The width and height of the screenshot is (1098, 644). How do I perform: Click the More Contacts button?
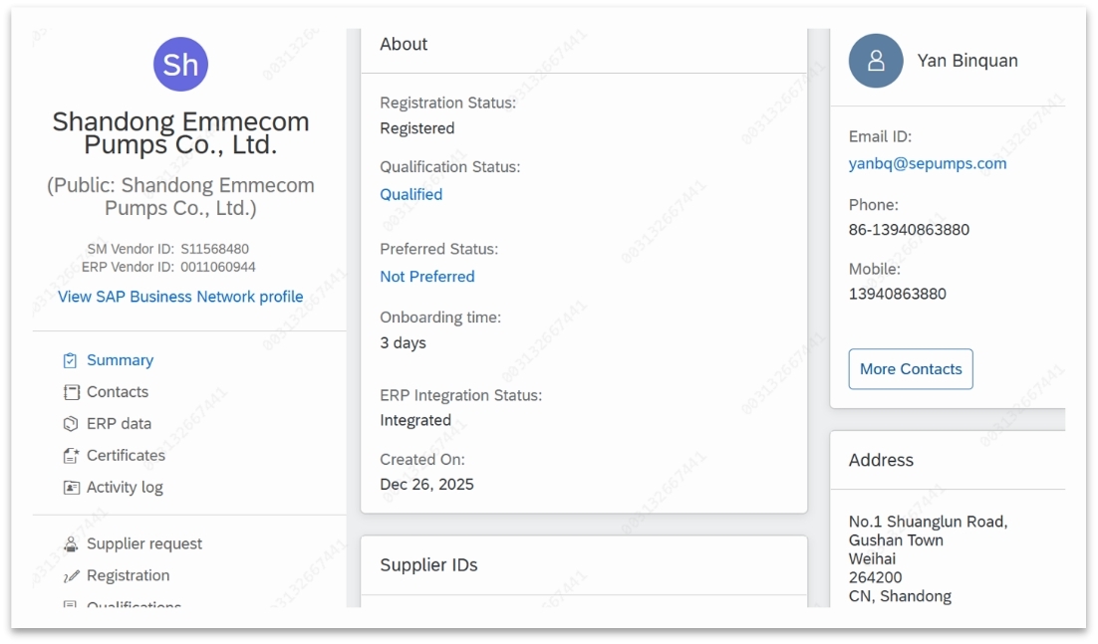click(x=911, y=369)
